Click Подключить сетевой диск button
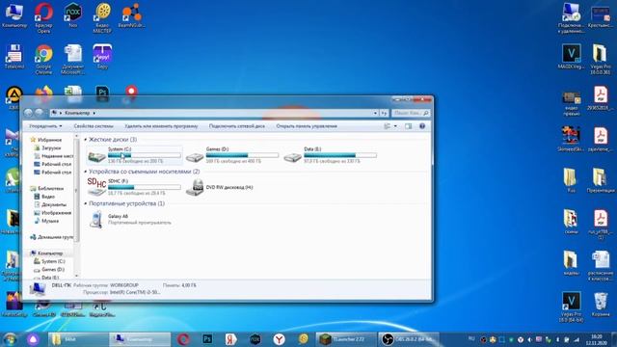This screenshot has width=617, height=347. click(x=237, y=126)
